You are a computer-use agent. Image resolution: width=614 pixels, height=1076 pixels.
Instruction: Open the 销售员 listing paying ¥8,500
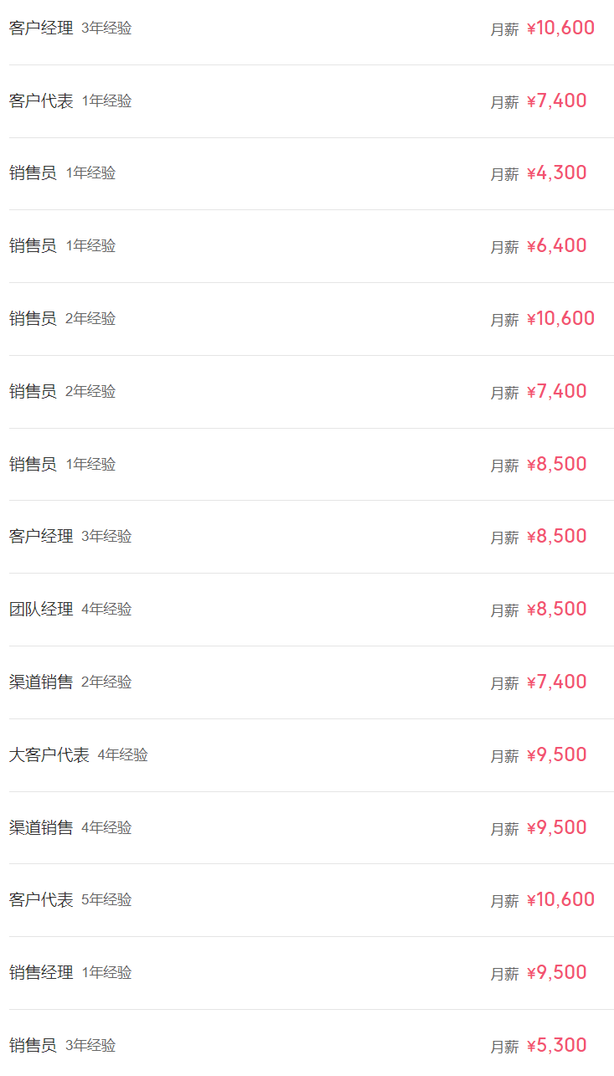33,465
